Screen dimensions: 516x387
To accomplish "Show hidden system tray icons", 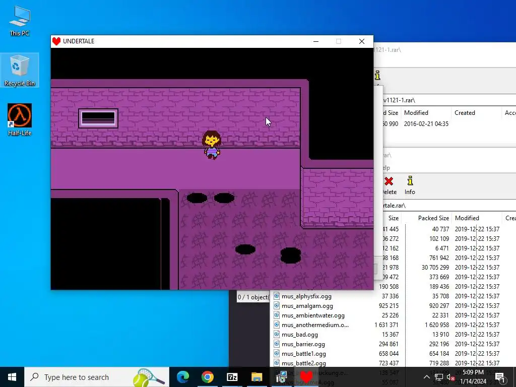I will 426,377.
